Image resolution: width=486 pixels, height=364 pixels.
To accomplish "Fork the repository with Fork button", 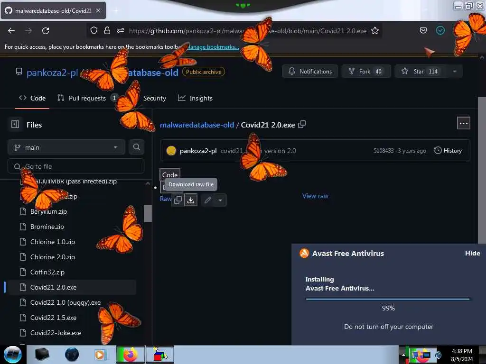I will [x=366, y=71].
